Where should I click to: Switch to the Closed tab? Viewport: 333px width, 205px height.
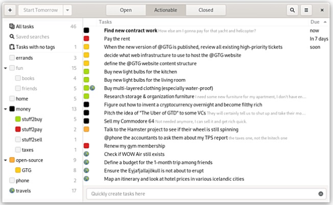[206, 10]
